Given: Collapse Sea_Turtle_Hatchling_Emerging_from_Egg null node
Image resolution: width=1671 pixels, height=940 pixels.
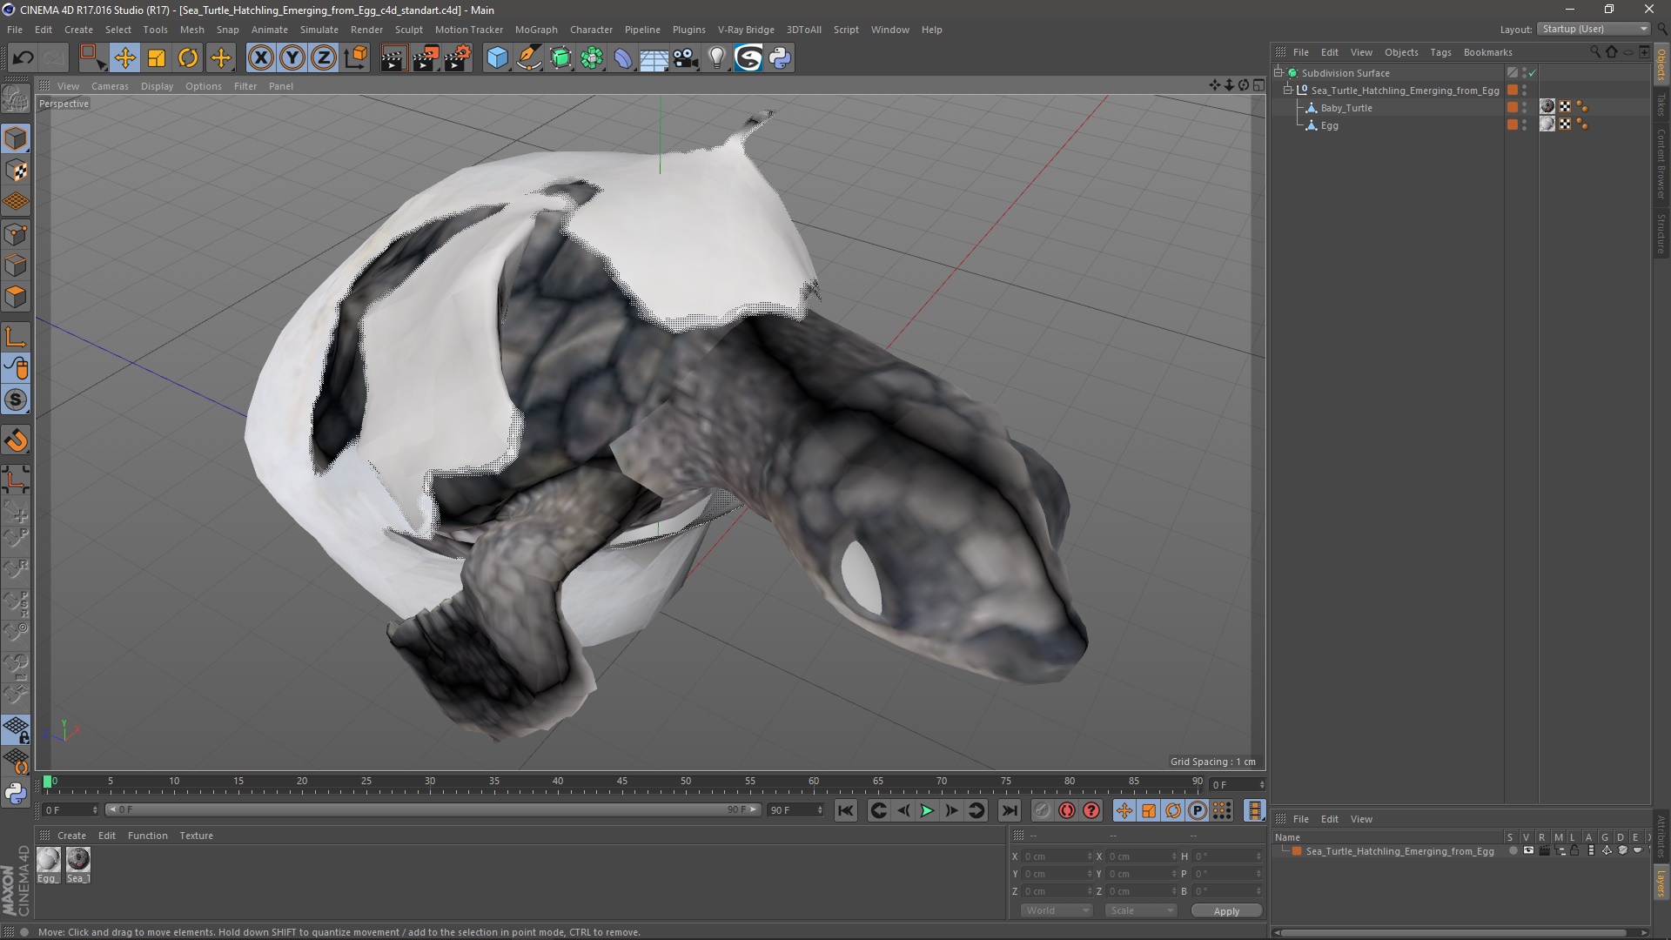Looking at the screenshot, I should point(1288,91).
